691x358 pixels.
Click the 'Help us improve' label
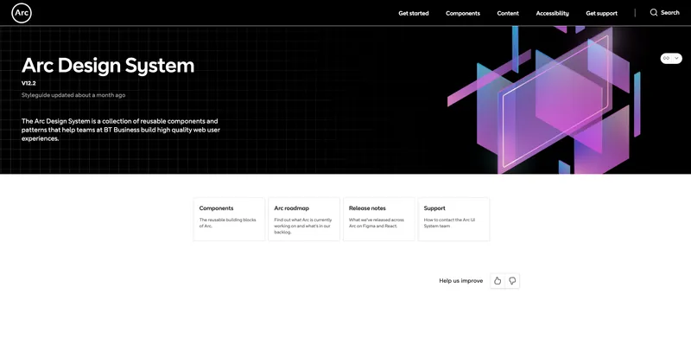461,281
